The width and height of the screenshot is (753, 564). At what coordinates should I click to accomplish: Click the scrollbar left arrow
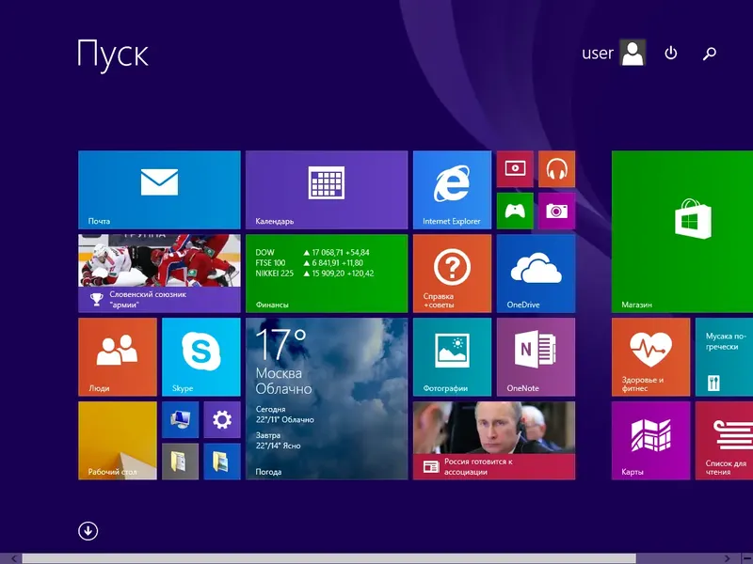click(13, 558)
